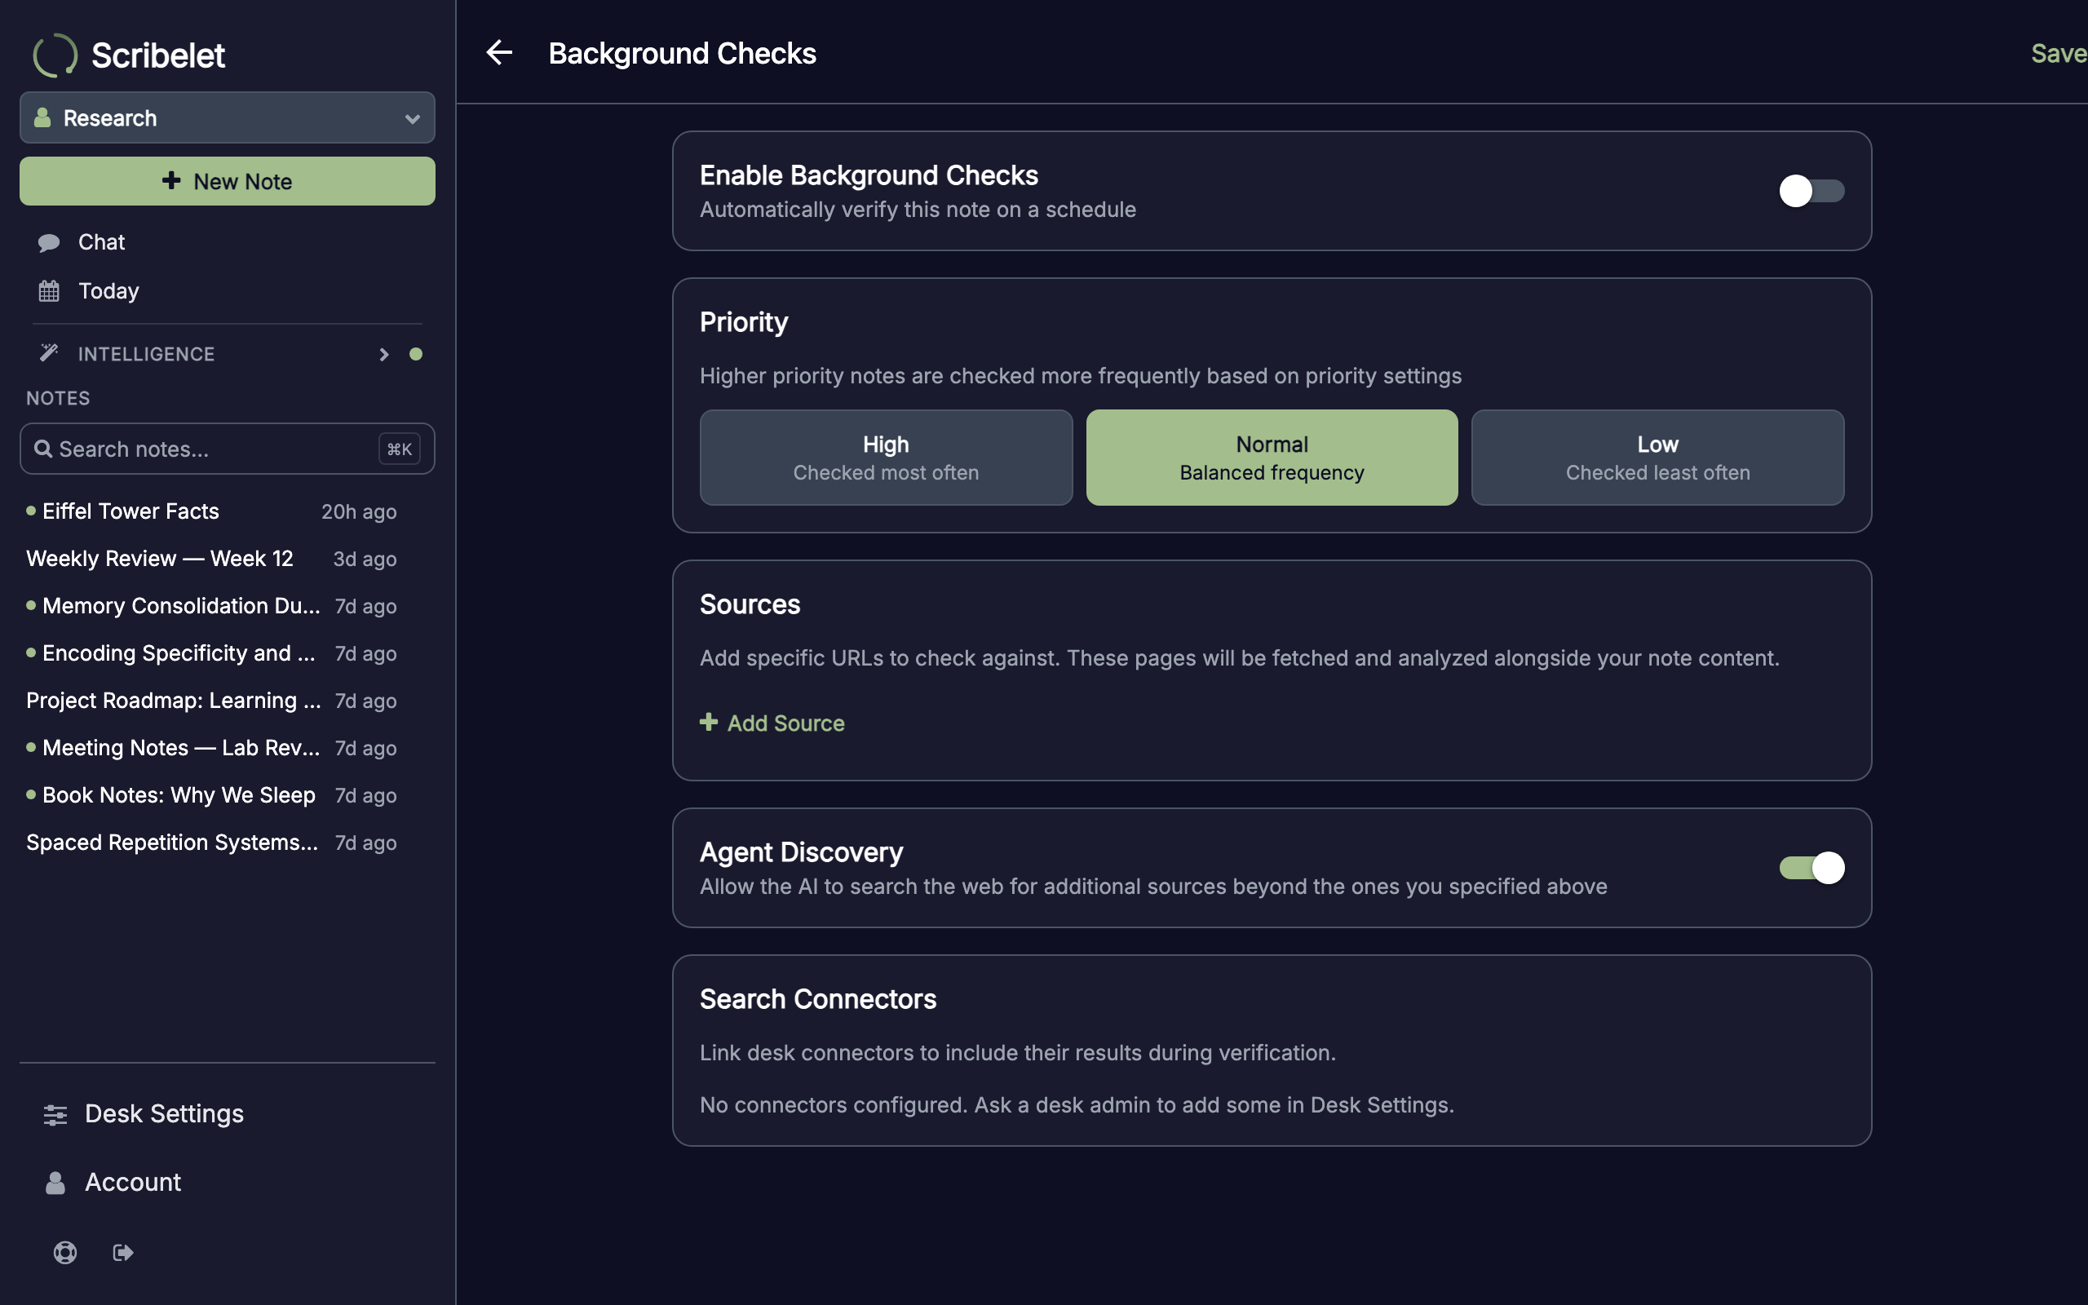Click the Today calendar icon
Screen dimensions: 2088x1305
pyautogui.click(x=49, y=291)
